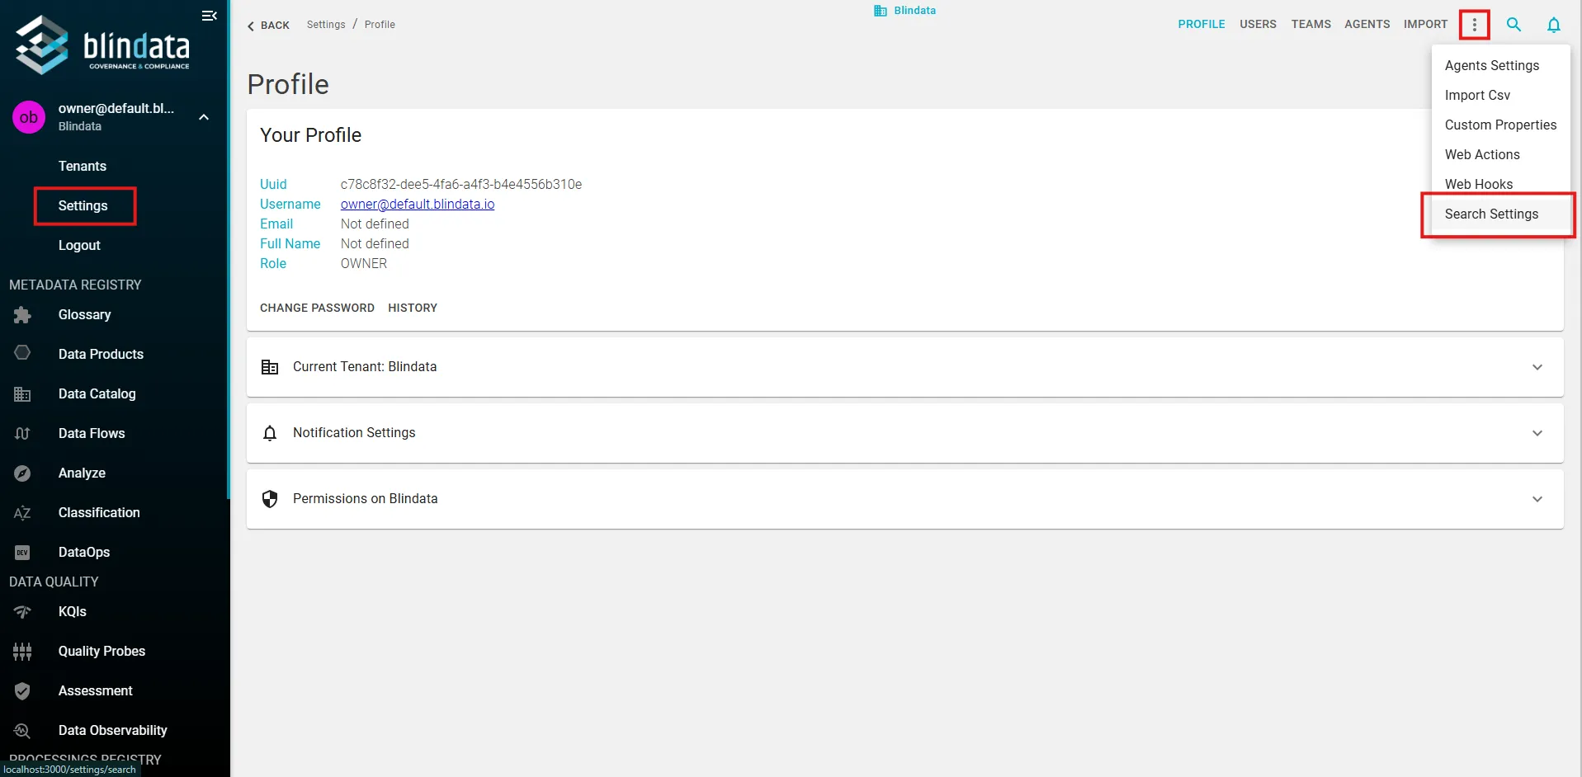This screenshot has width=1582, height=777.
Task: Switch to the AGENTS tab
Action: 1367,24
